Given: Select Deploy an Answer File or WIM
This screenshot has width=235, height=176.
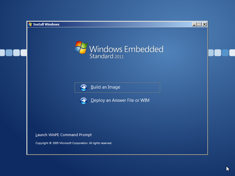Looking at the screenshot, I should [x=117, y=100].
